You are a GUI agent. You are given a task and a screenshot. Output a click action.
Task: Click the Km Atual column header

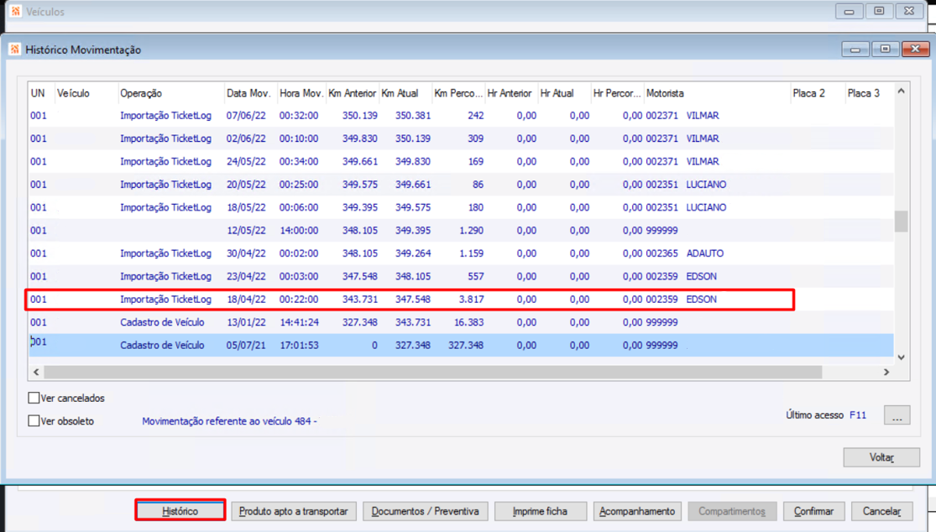point(399,93)
